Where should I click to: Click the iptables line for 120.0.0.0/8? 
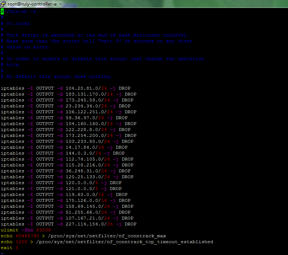(61, 183)
